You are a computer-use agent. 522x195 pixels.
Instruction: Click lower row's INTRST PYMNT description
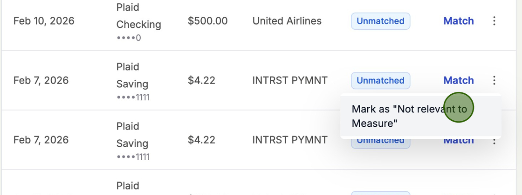289,140
